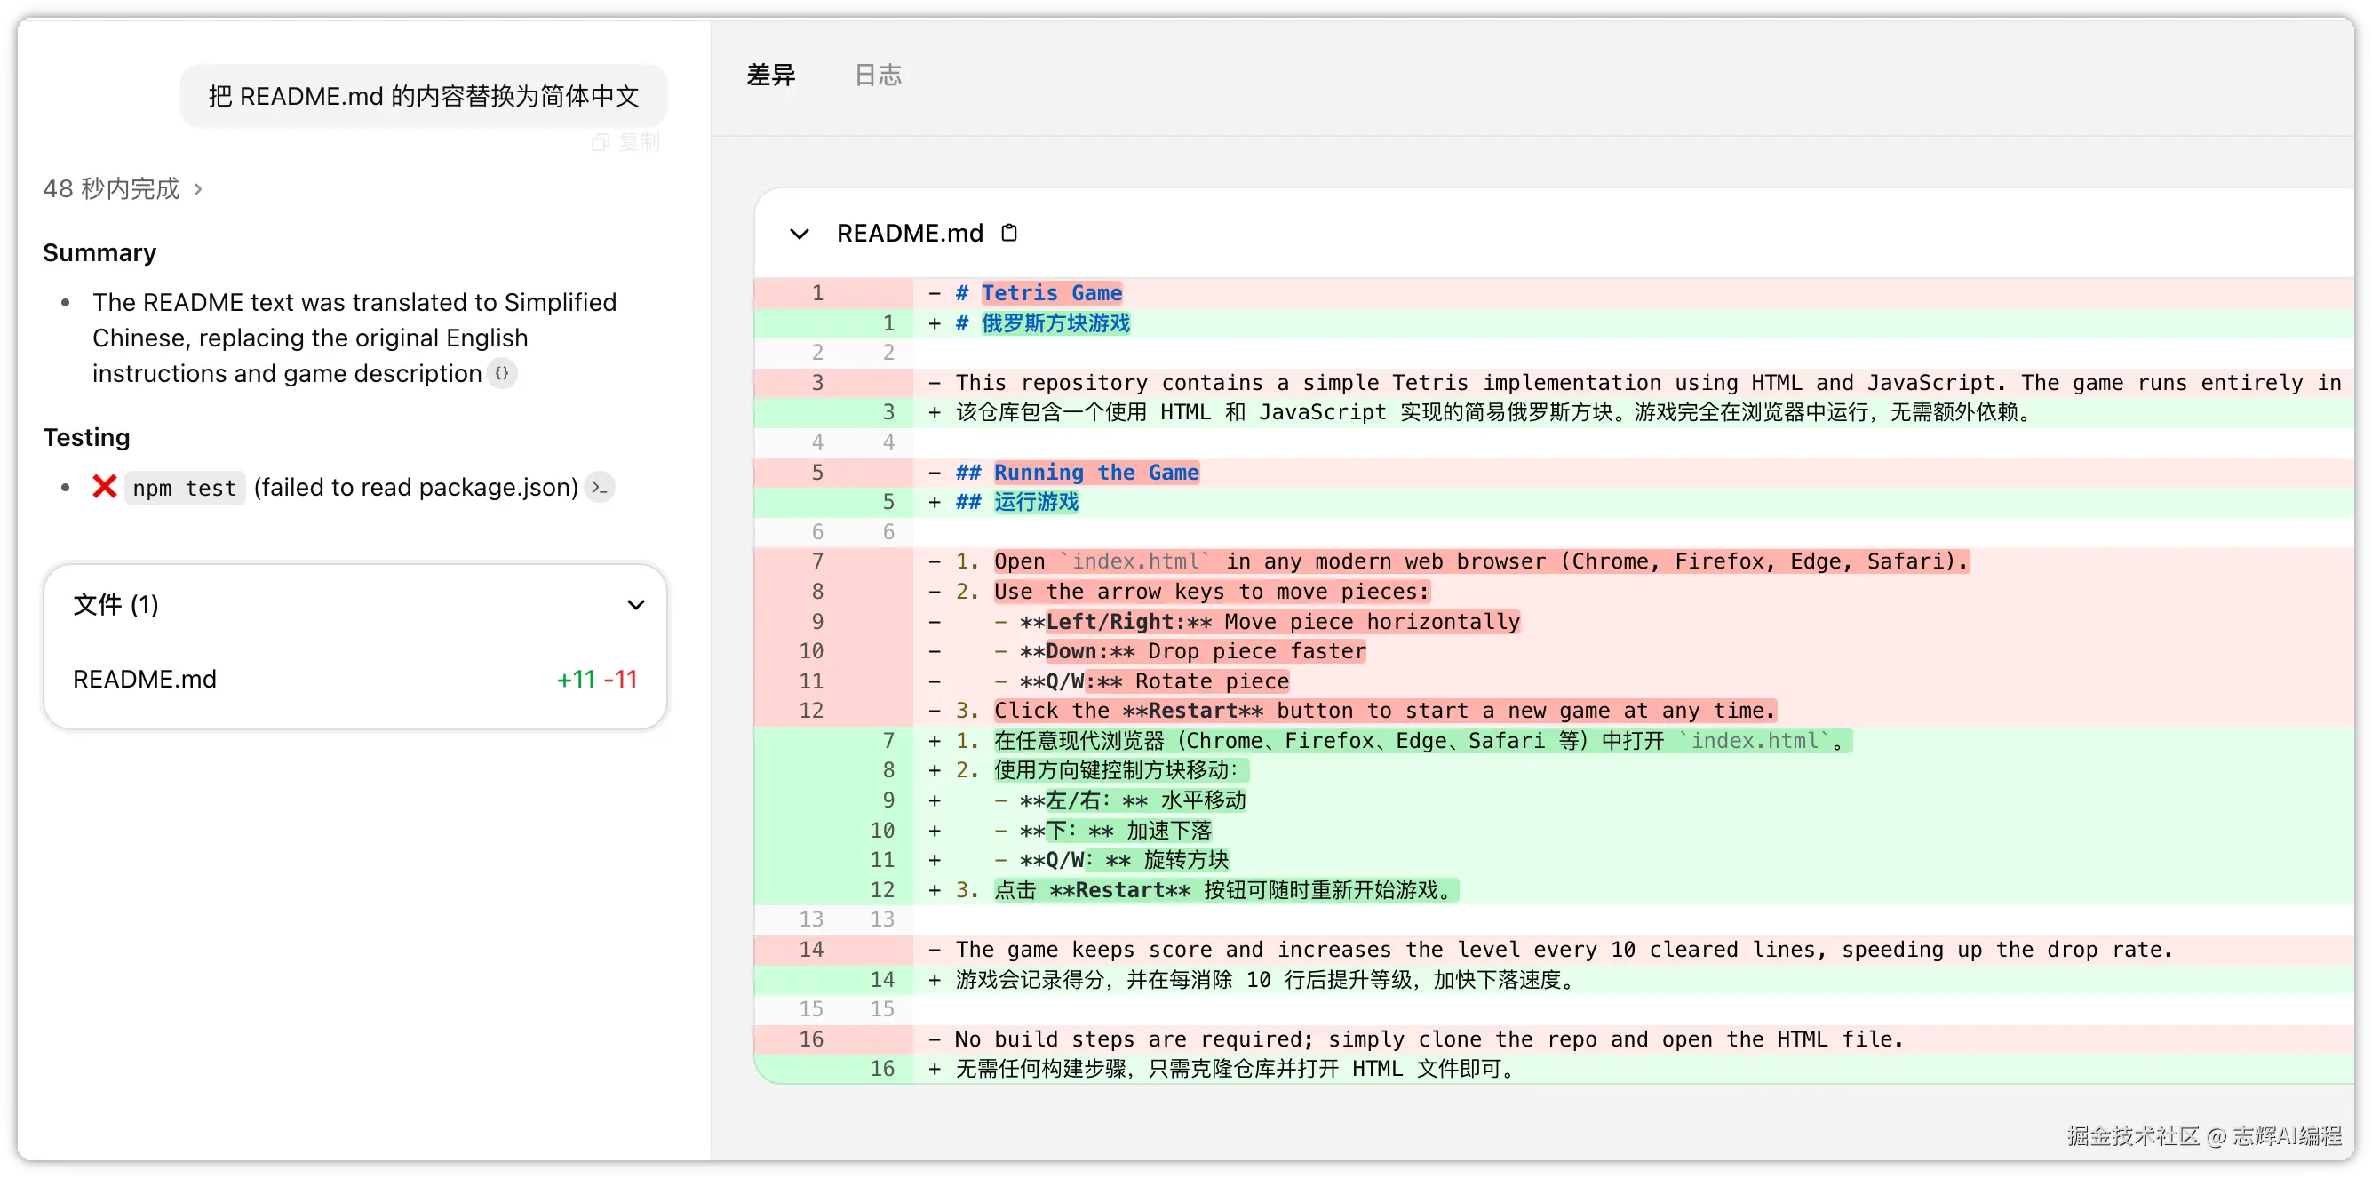
Task: Switch to the 差异 tab
Action: point(771,75)
